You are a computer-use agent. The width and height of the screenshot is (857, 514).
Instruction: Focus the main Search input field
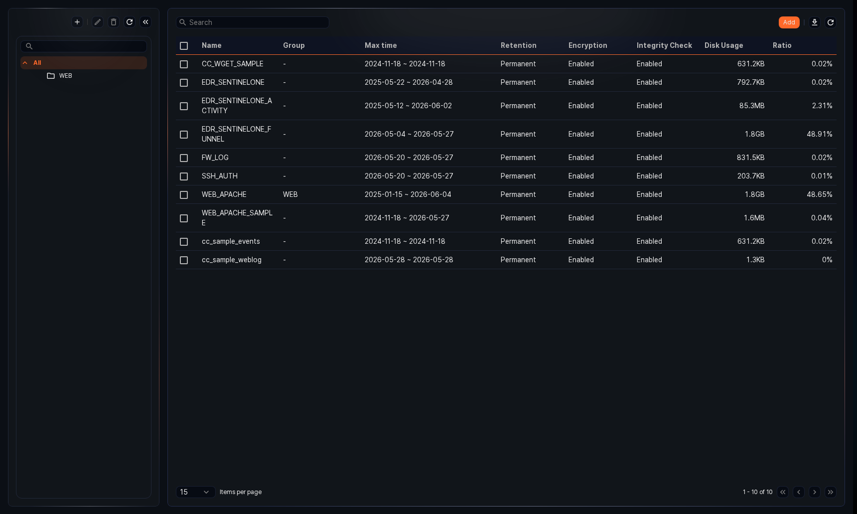click(253, 22)
